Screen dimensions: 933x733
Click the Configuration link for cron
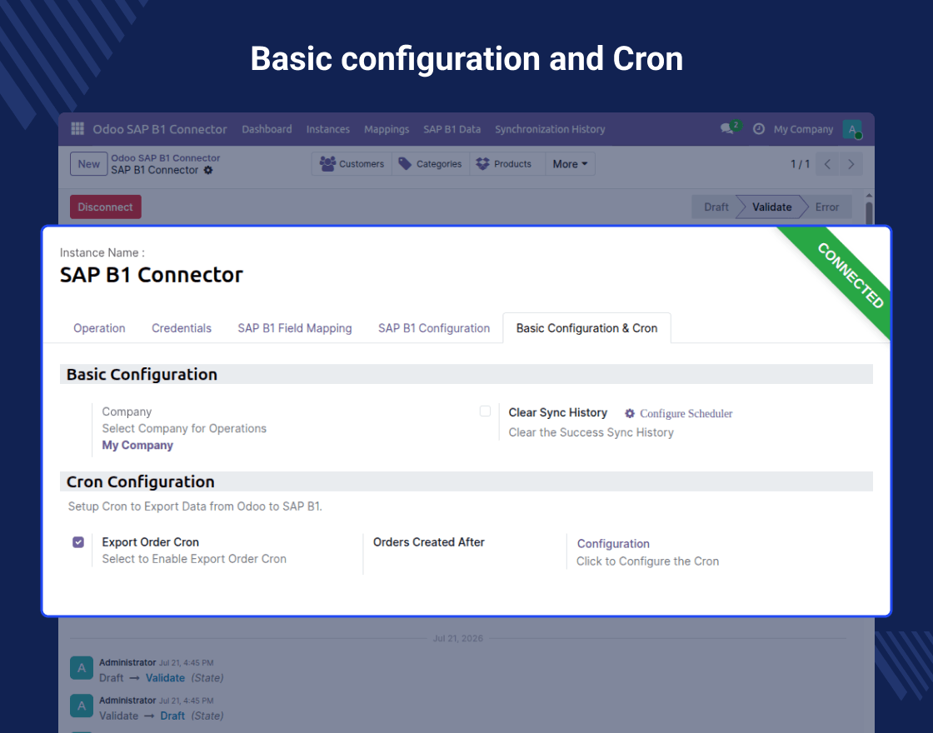coord(613,544)
